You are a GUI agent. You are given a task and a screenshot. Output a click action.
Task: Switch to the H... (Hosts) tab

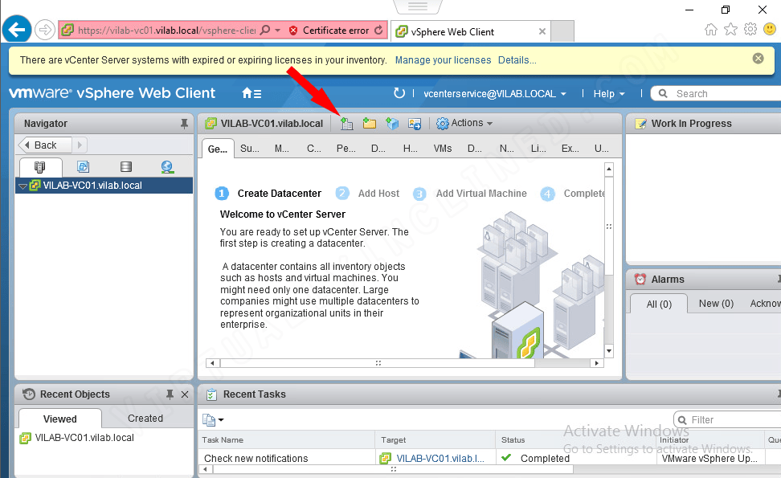click(x=411, y=149)
